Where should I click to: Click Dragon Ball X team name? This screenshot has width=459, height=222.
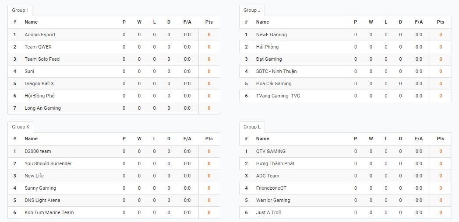(39, 83)
